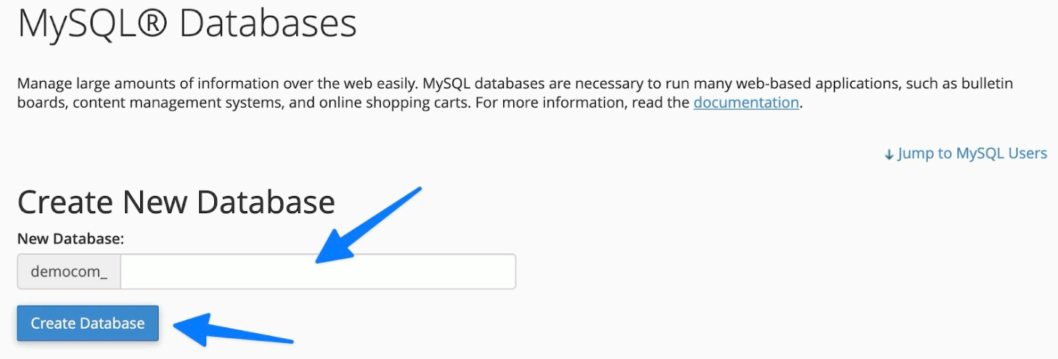Click the Create New Database heading
The width and height of the screenshot is (1058, 359).
coord(176,202)
